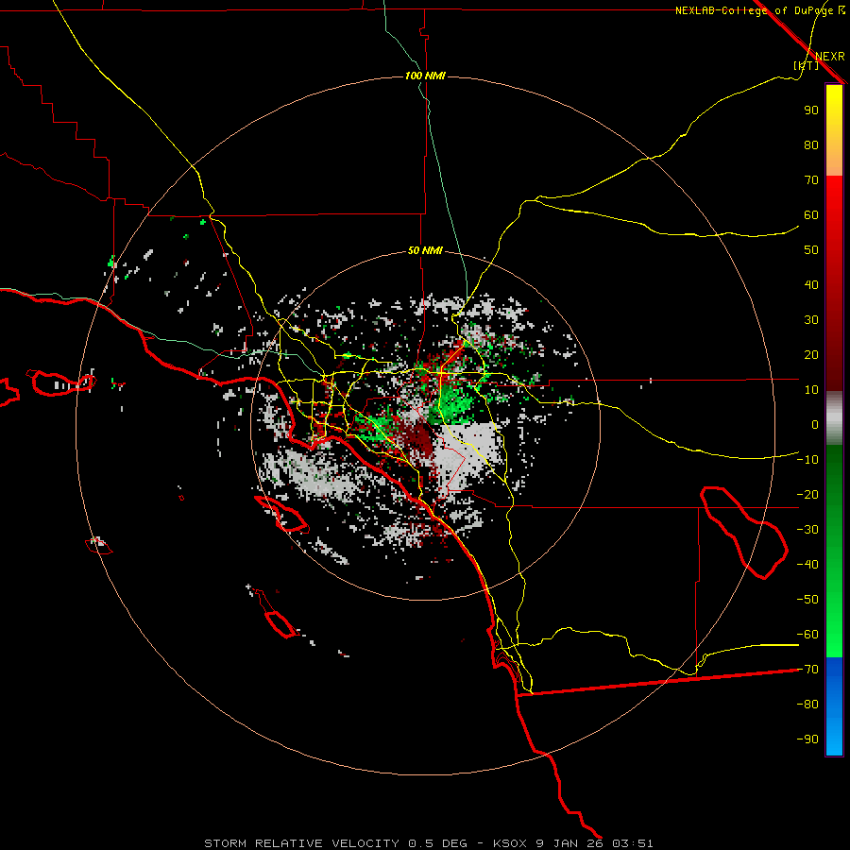The width and height of the screenshot is (850, 850).
Task: Click the -50 scale value
Action: (x=807, y=600)
